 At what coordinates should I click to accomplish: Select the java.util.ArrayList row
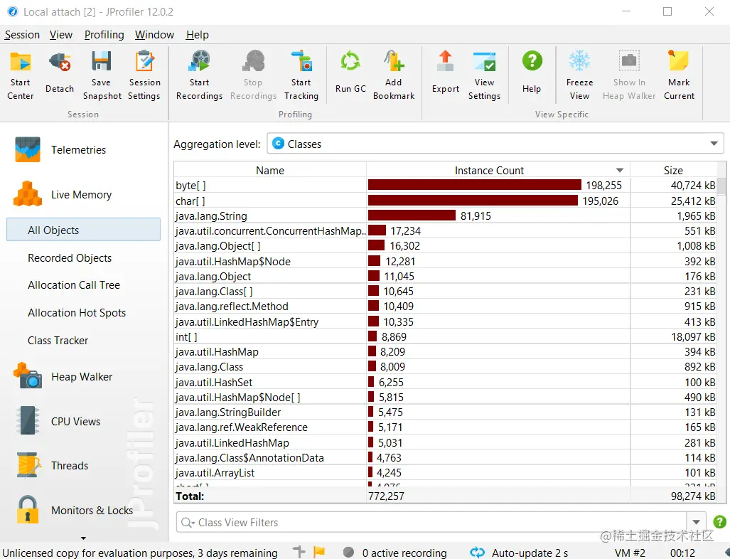[x=446, y=472]
